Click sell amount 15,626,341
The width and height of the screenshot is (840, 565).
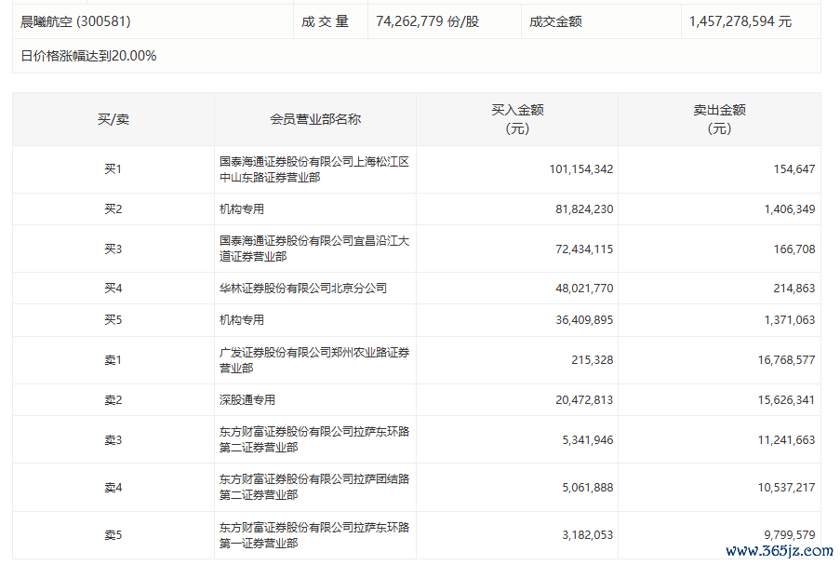click(x=786, y=400)
